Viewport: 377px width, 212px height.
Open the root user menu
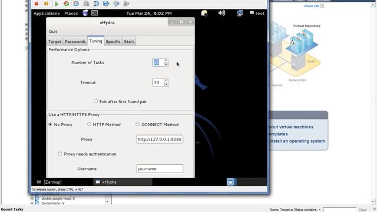257,13
